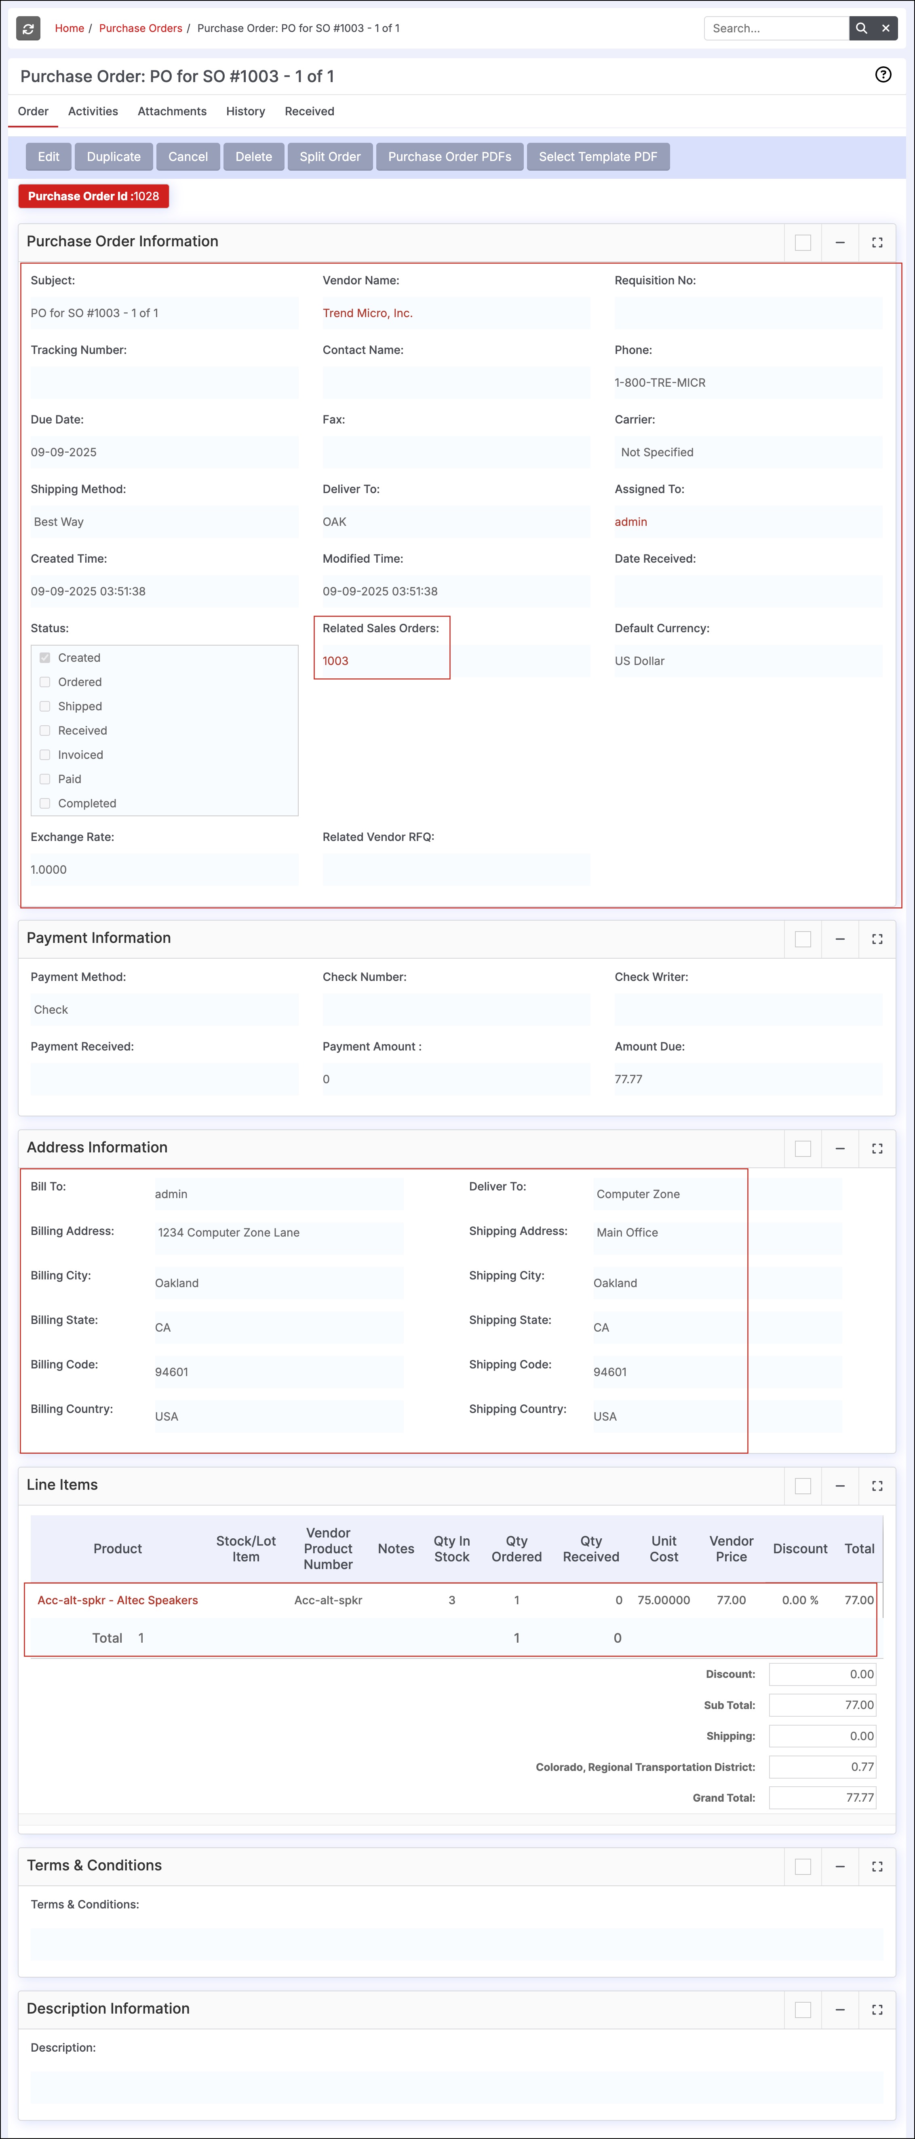
Task: Check the Received status checkbox
Action: (x=45, y=730)
